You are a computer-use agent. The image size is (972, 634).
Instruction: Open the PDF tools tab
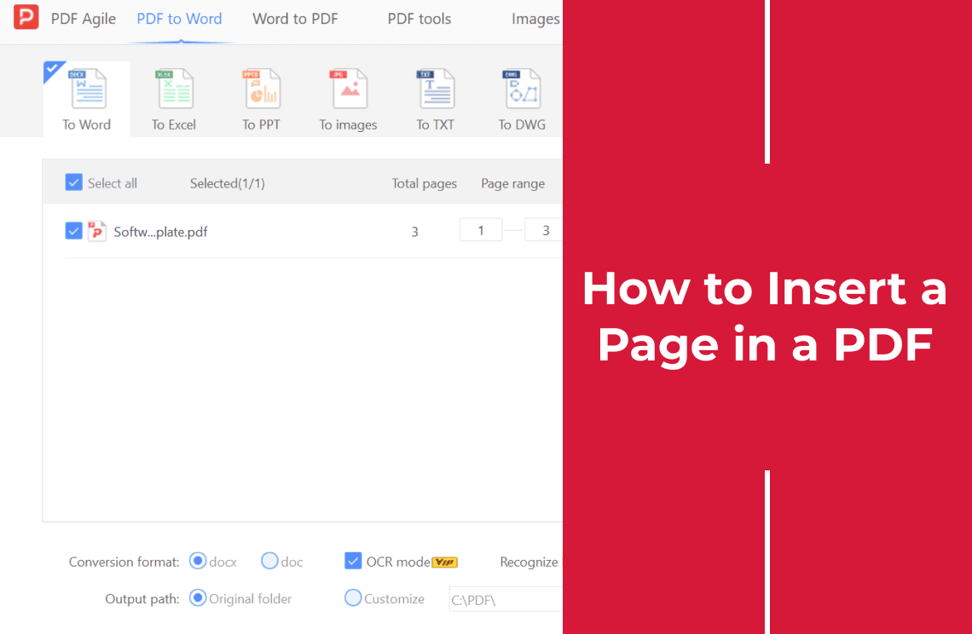[x=419, y=20]
